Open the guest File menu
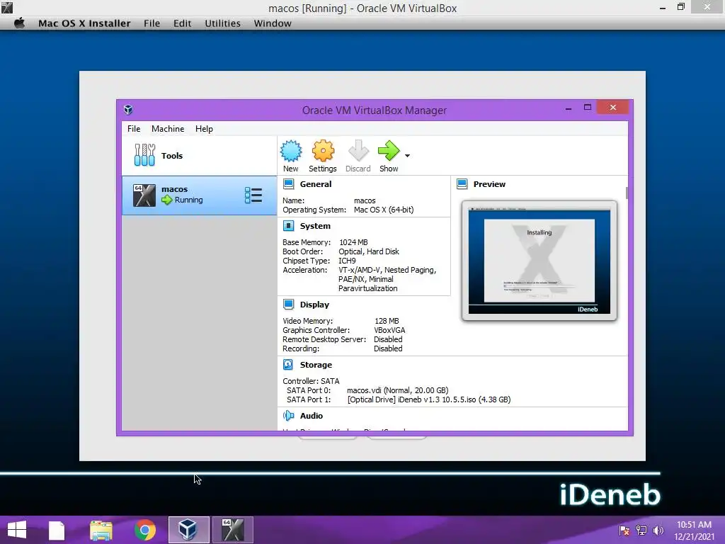The height and width of the screenshot is (544, 725). click(152, 23)
